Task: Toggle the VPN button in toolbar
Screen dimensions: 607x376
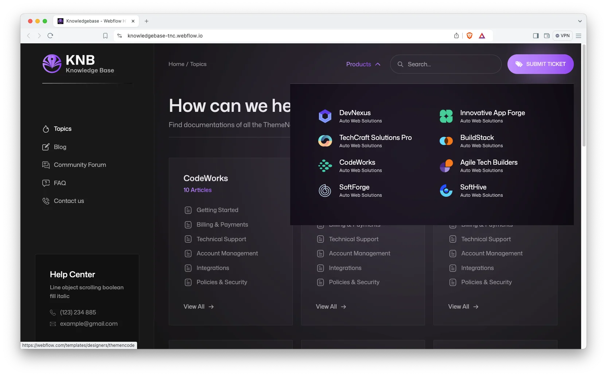Action: (x=563, y=36)
